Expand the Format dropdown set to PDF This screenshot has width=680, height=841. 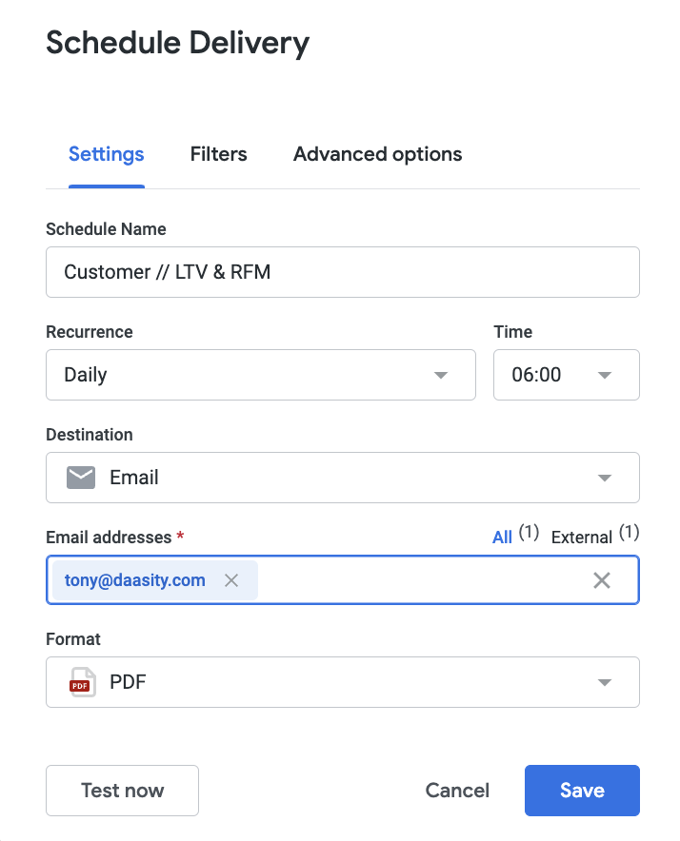pos(342,682)
